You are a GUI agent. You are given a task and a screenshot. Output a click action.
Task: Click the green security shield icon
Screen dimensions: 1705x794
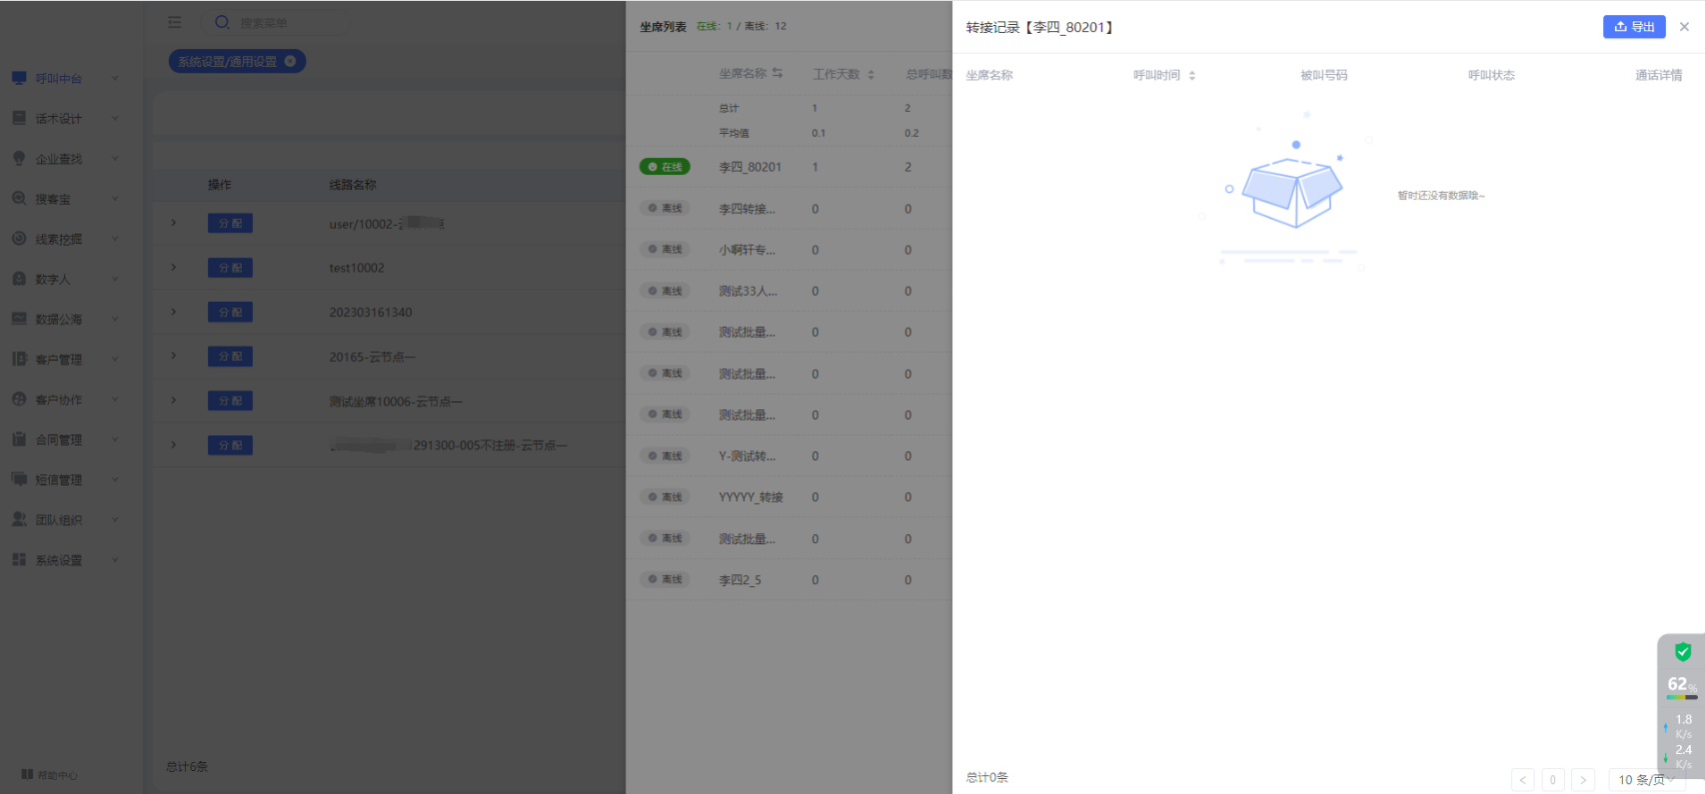pos(1682,652)
